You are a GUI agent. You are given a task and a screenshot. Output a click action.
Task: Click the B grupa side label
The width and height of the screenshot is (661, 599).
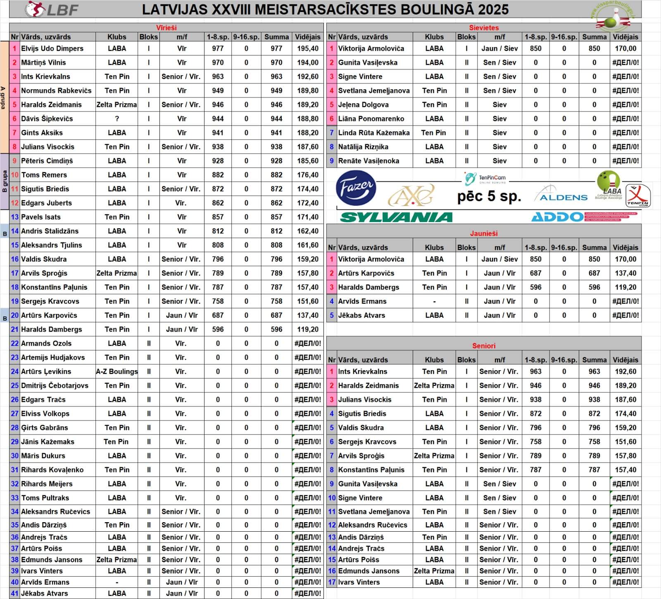coord(4,182)
